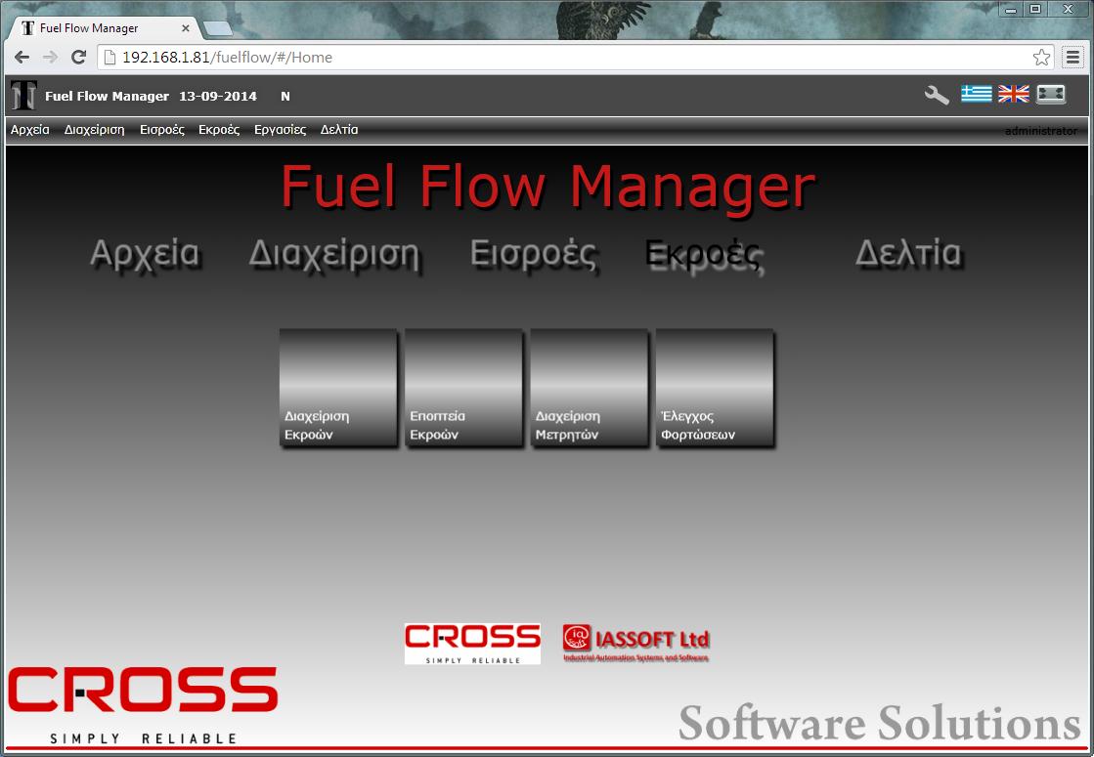Viewport: 1094px width, 757px height.
Task: Open the Διαχείριση Μετρητών tile
Action: click(x=590, y=388)
